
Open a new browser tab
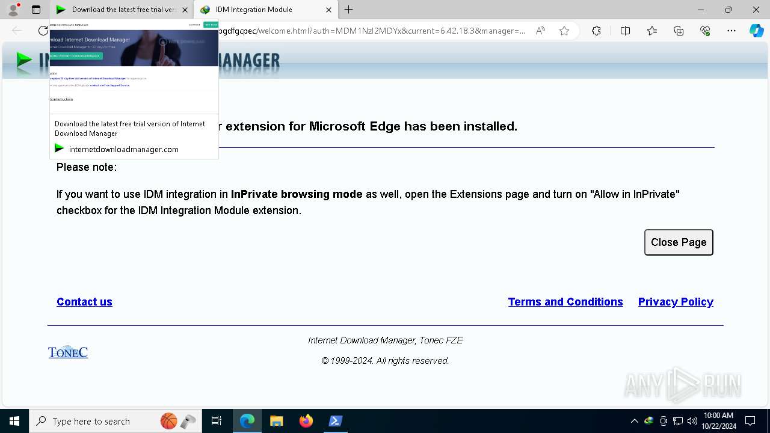pos(348,10)
